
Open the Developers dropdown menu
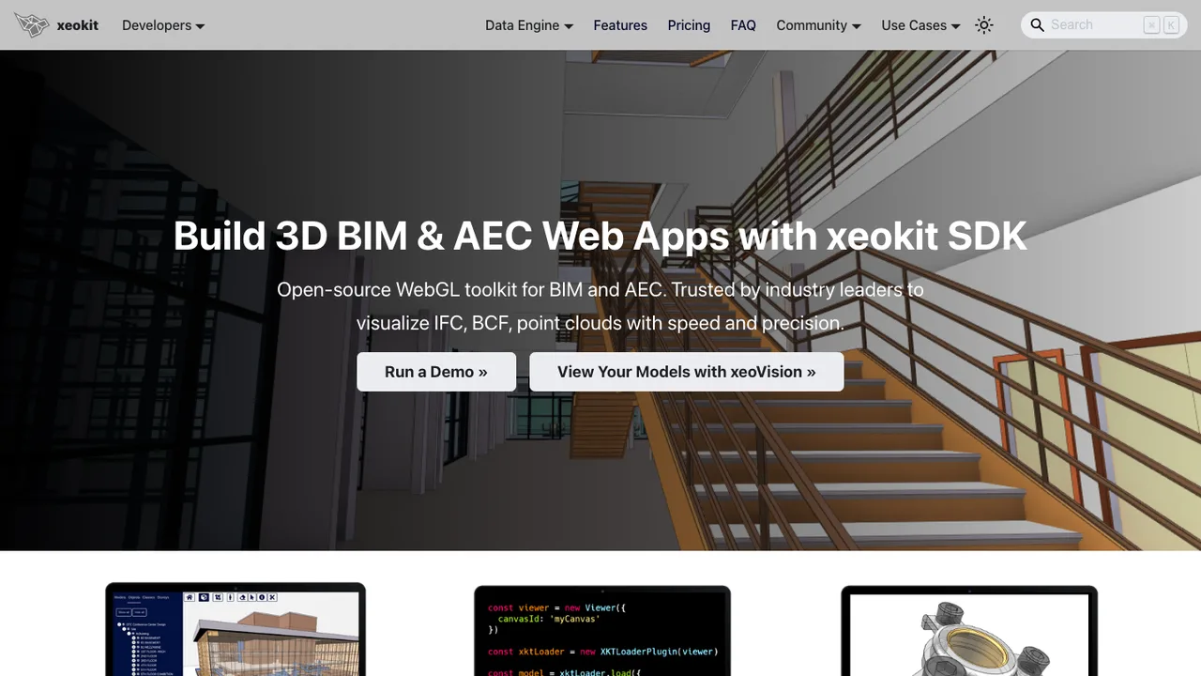coord(163,25)
